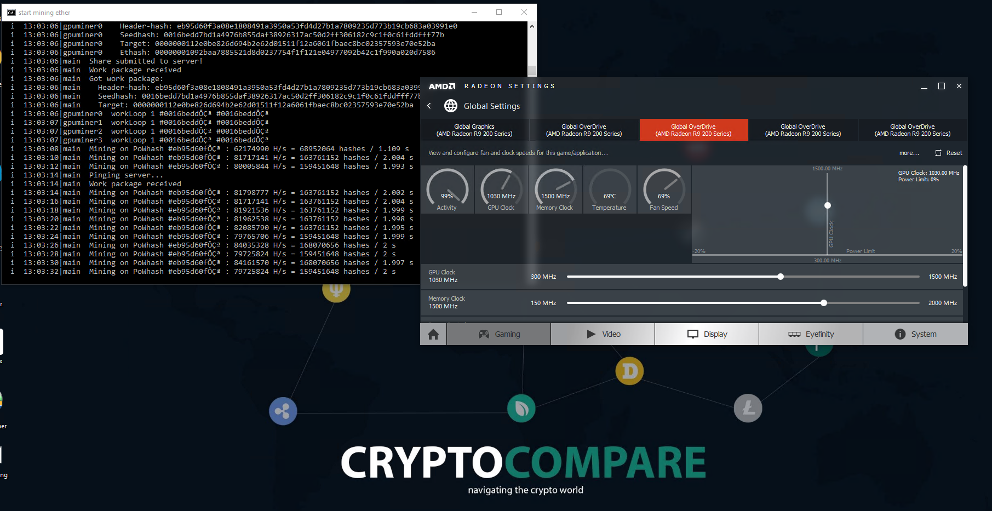This screenshot has width=992, height=511.
Task: Click the '300 MHz' minimum GPU clock value
Action: (543, 277)
